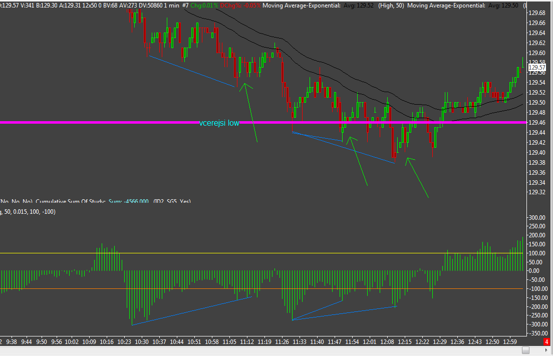
Task: Click the 'BV:68' header value
Action: tap(110, 6)
